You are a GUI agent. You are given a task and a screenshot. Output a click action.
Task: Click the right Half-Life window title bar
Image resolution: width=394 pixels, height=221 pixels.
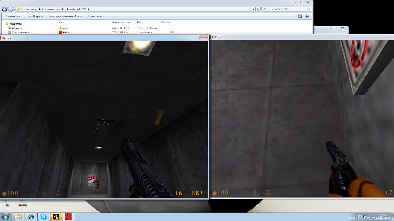[302, 37]
